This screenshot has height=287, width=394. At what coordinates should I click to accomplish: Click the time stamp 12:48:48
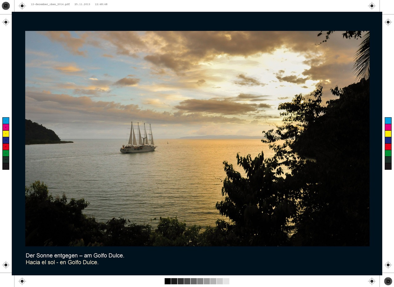(101, 4)
